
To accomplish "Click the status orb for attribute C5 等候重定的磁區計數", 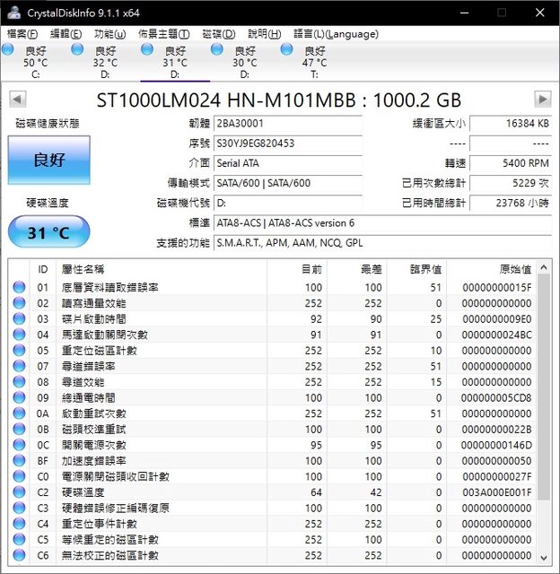I will (x=19, y=540).
